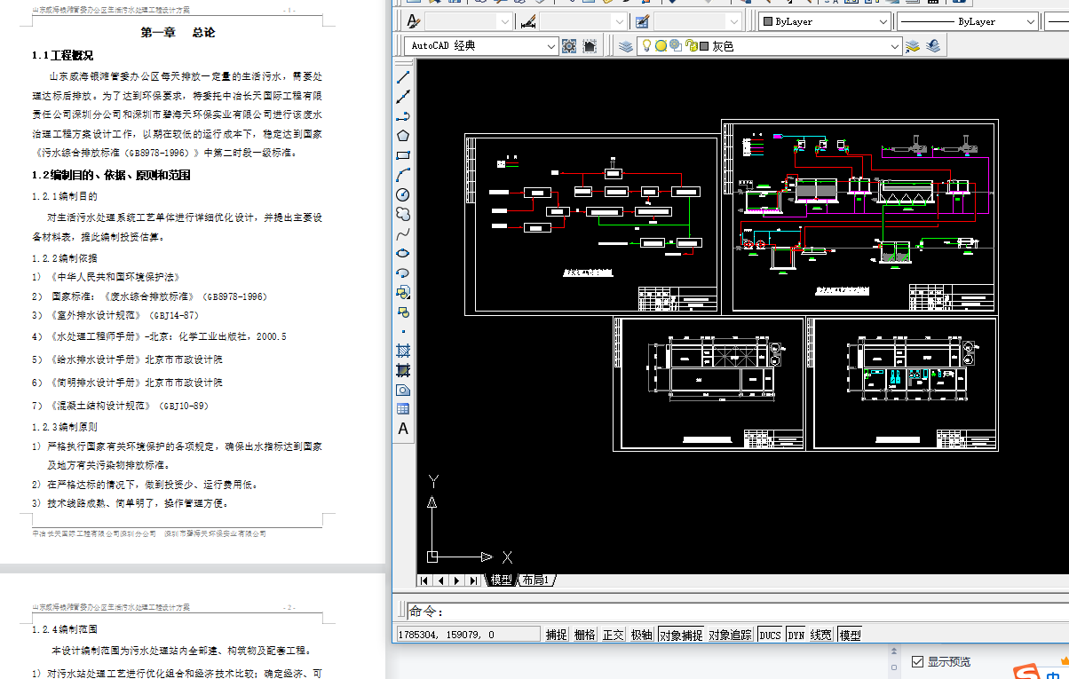Image resolution: width=1069 pixels, height=679 pixels.
Task: Select the Construction Line tool
Action: click(x=403, y=97)
